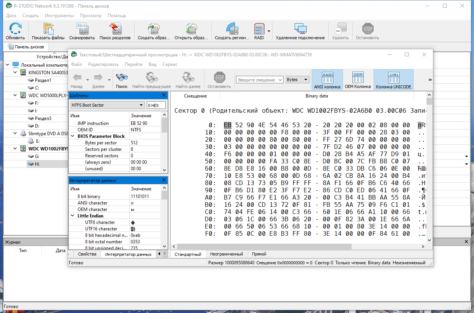Image resolution: width=474 pixels, height=313 pixels.
Task: Open the RAID dropdown arrow
Action: click(x=269, y=31)
